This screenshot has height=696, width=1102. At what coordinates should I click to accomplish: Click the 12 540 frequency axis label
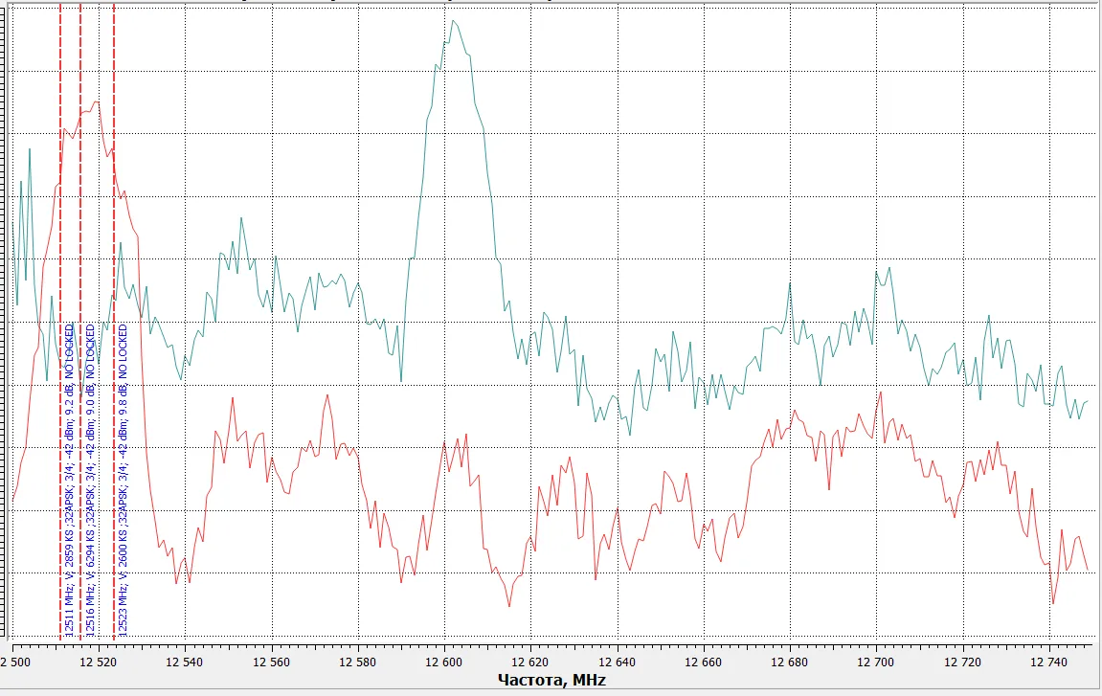pos(185,660)
